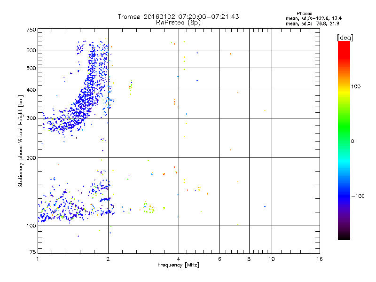Click the 'Frequency [MHz]' axis label
This screenshot has width=376, height=282.
(x=178, y=265)
